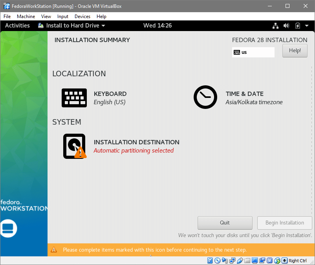315x265 pixels.
Task: Click the network icon in GNOME top bar
Action: pos(275,26)
